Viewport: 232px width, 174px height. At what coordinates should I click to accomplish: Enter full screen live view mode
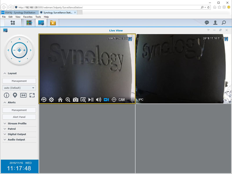click(x=32, y=95)
